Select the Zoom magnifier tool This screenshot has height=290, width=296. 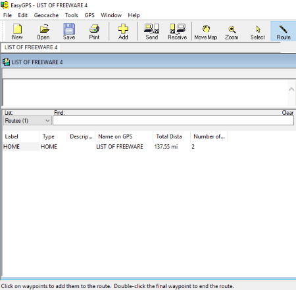(x=232, y=31)
